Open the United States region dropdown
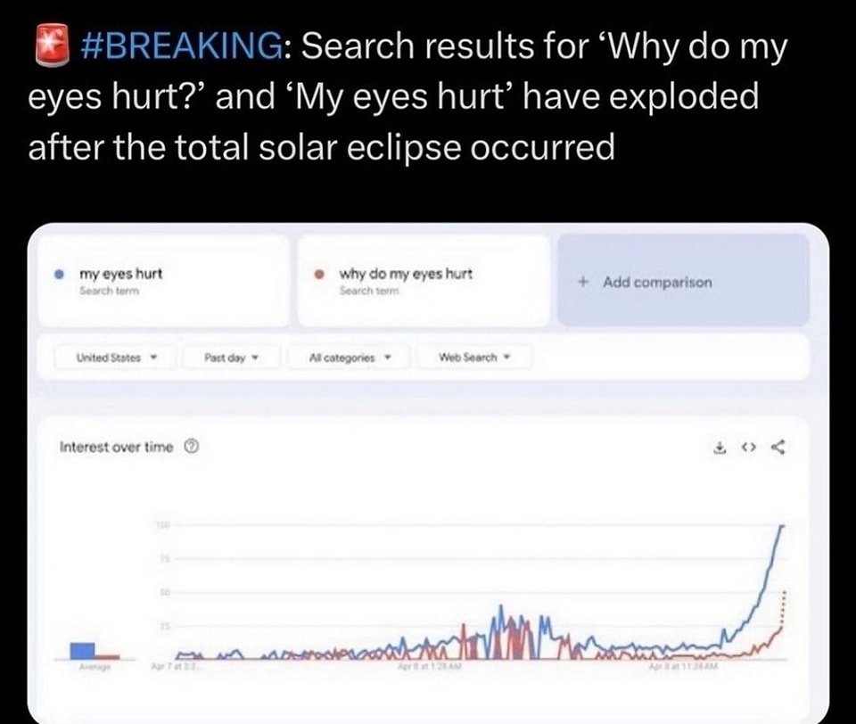The image size is (856, 724). pyautogui.click(x=115, y=358)
